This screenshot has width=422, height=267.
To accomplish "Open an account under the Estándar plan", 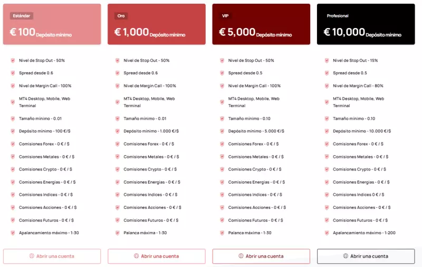I will tap(52, 256).
